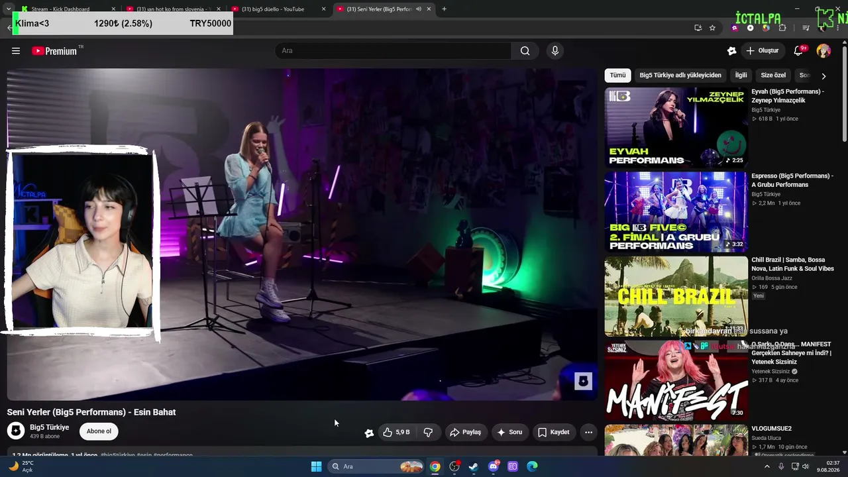Viewport: 848px width, 477px height.
Task: Bookmark this page with the star
Action: [712, 28]
